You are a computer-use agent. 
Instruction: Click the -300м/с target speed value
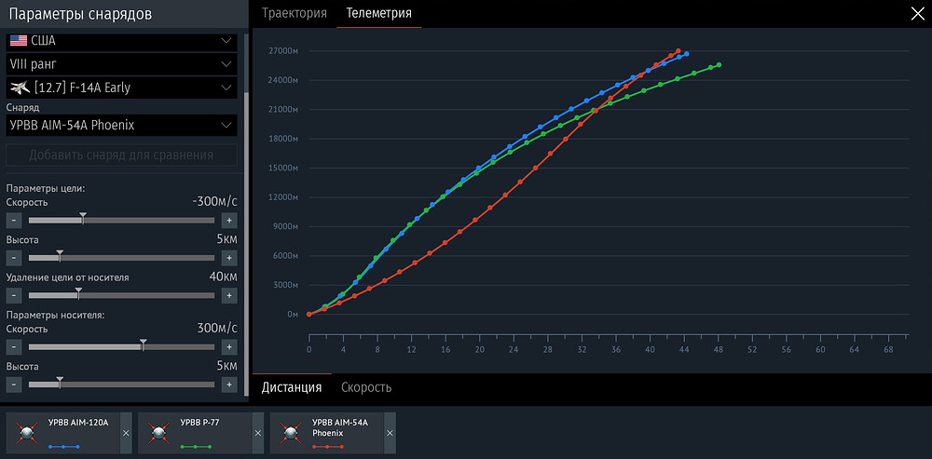click(214, 202)
